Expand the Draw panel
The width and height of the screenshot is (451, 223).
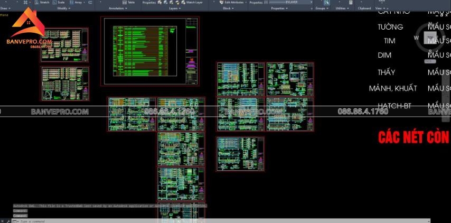click(5, 8)
